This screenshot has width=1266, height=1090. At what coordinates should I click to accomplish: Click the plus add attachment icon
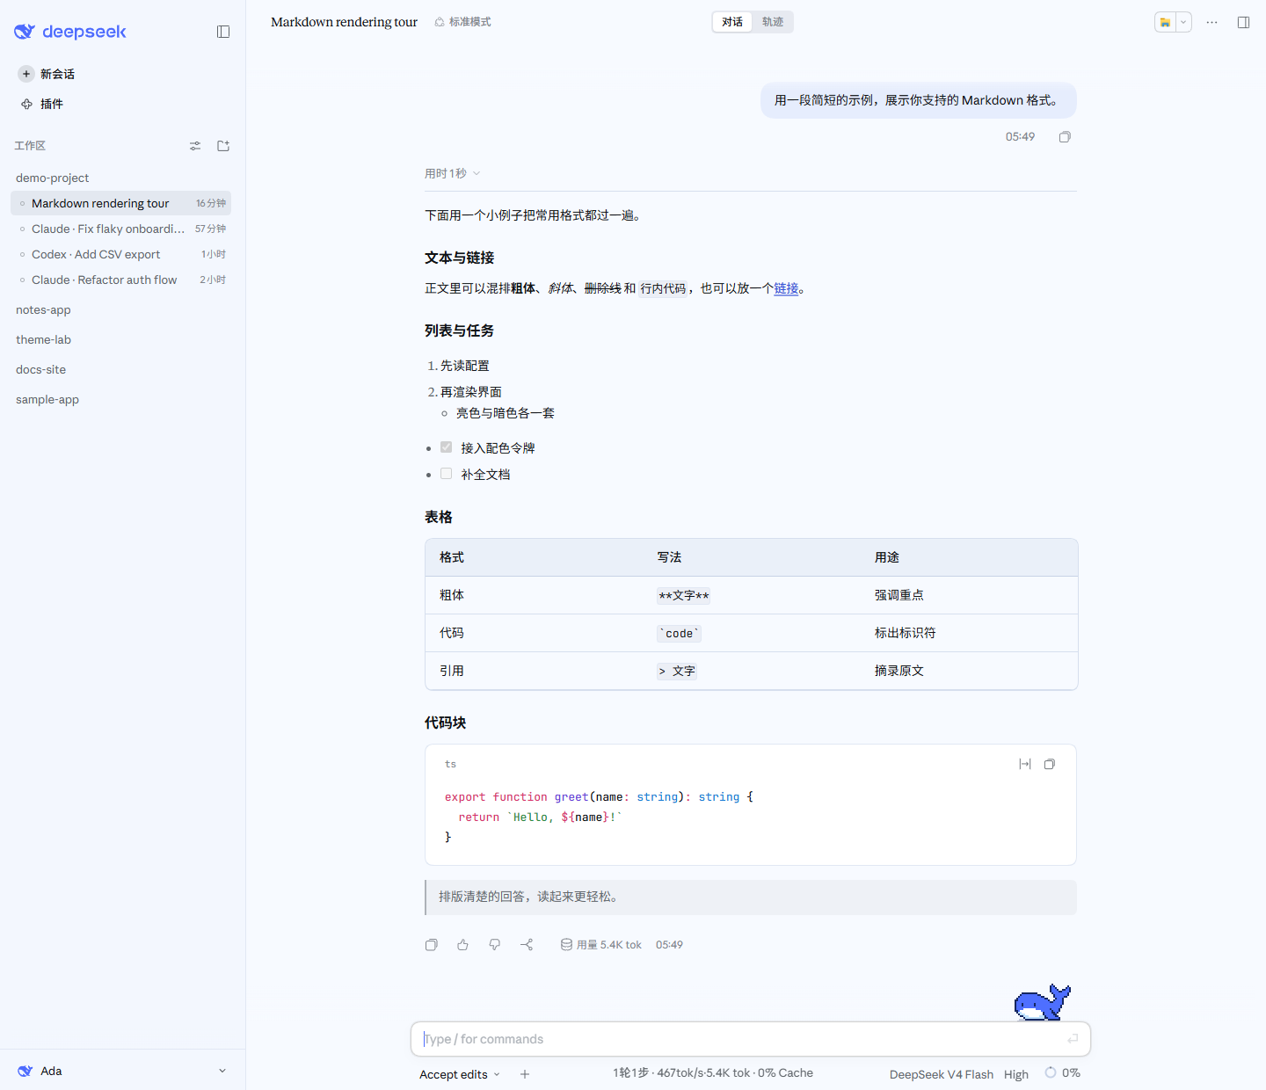click(525, 1074)
